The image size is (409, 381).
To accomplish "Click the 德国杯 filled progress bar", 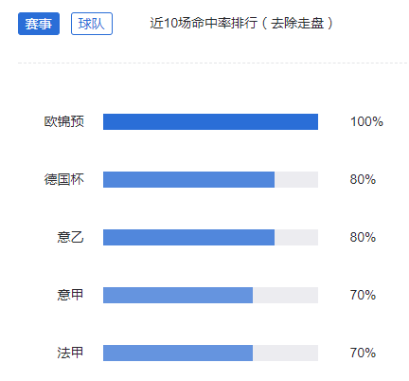I will [188, 179].
